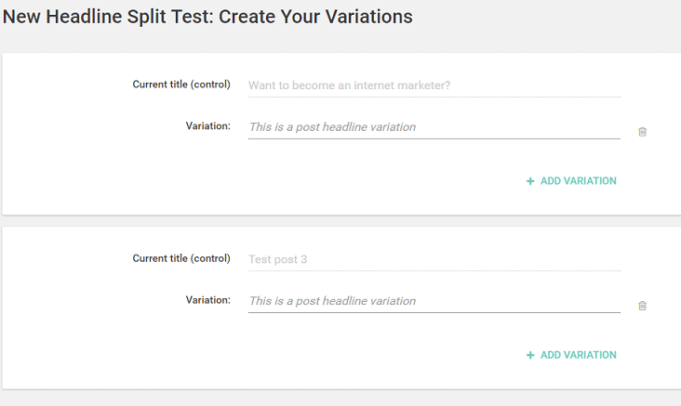Click gray background below Test post 3 card

[x=340, y=399]
